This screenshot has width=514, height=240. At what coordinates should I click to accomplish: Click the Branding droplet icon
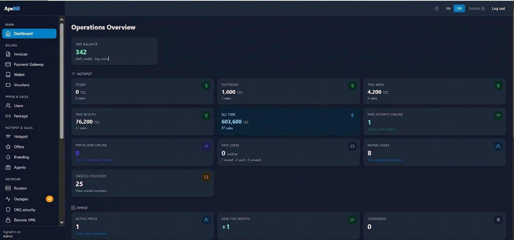pos(8,157)
